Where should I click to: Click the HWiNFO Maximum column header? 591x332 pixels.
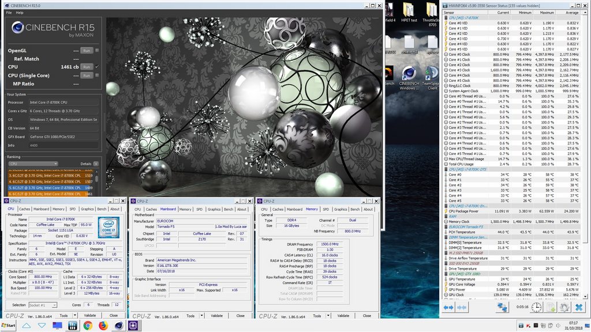tap(547, 12)
